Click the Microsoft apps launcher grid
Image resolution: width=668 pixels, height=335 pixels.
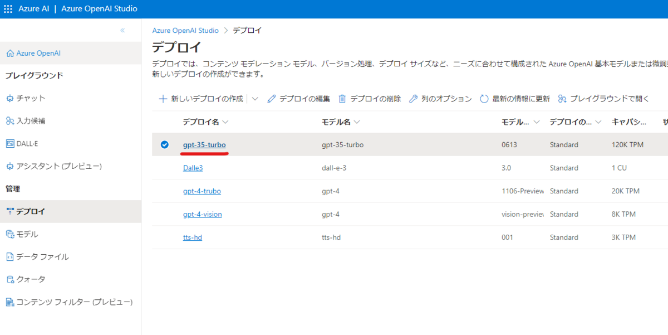tap(8, 8)
